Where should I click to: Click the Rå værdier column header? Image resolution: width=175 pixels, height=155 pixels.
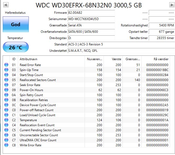pyautogui.click(x=156, y=59)
